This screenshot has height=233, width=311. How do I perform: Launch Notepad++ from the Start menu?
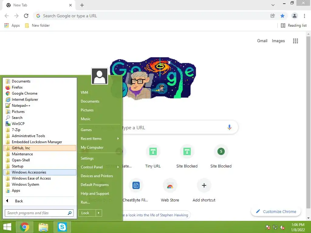pyautogui.click(x=40, y=106)
